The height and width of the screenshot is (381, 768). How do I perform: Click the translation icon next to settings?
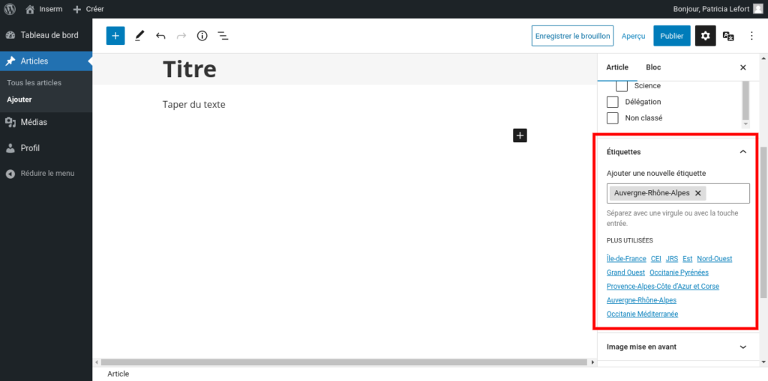(727, 36)
